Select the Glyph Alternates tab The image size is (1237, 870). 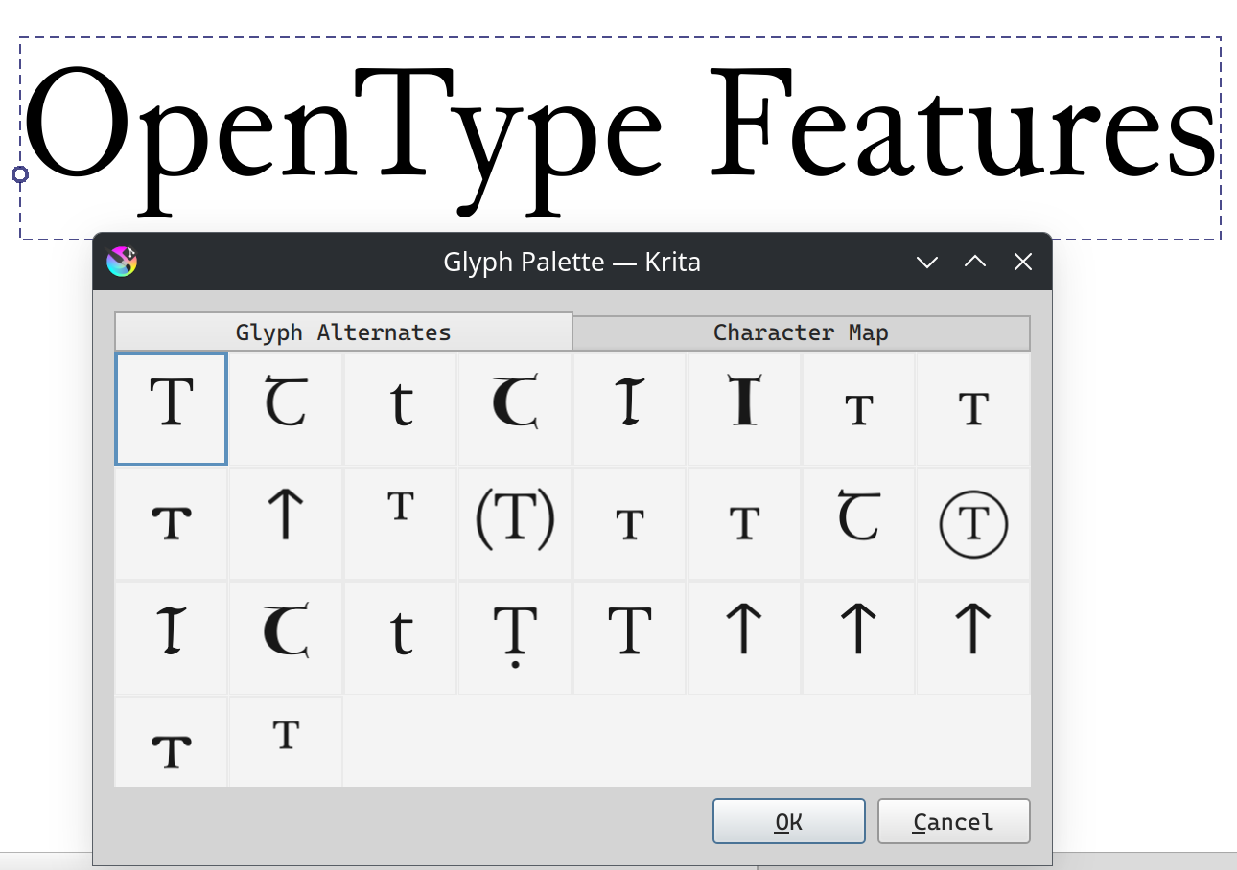point(343,332)
